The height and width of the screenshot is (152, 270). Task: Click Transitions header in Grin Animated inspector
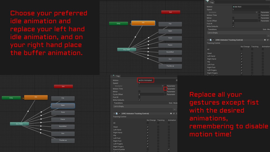click(118, 103)
